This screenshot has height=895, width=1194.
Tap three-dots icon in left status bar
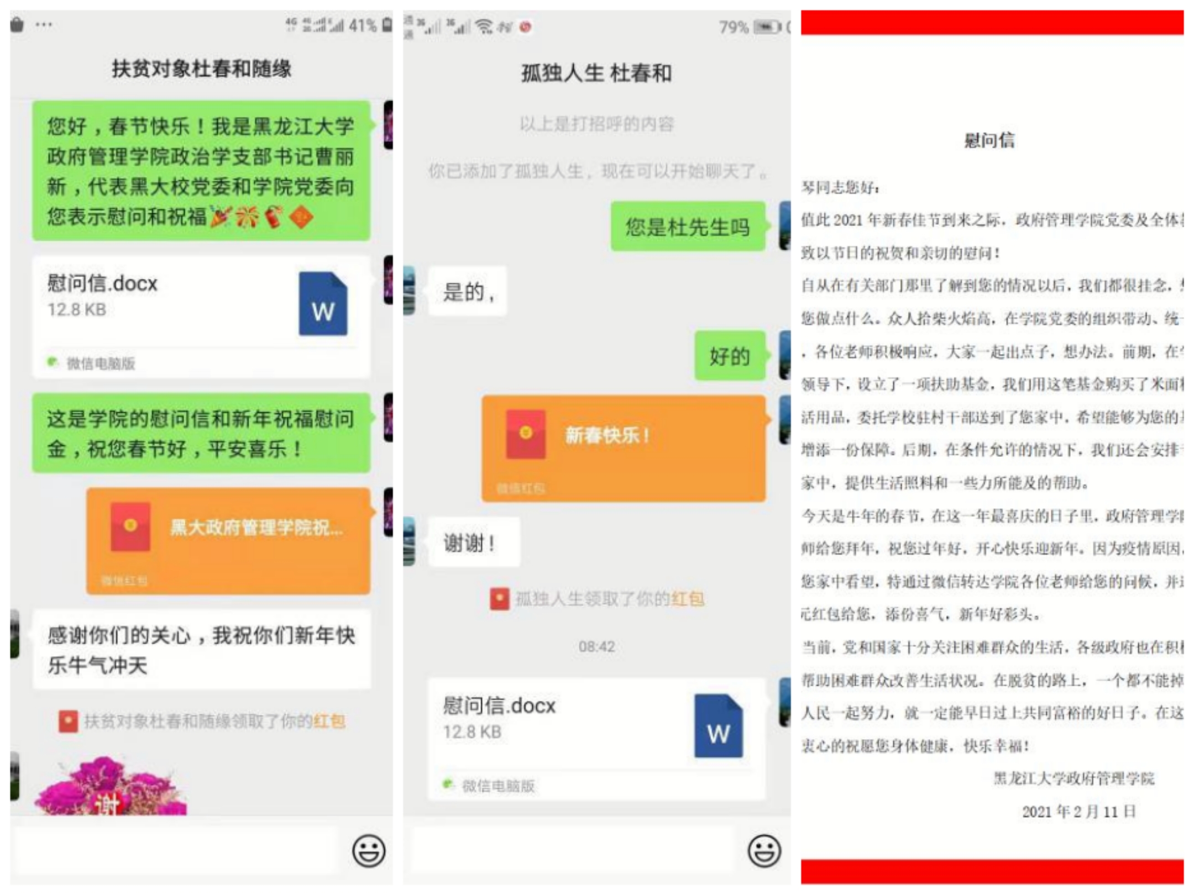coord(44,24)
